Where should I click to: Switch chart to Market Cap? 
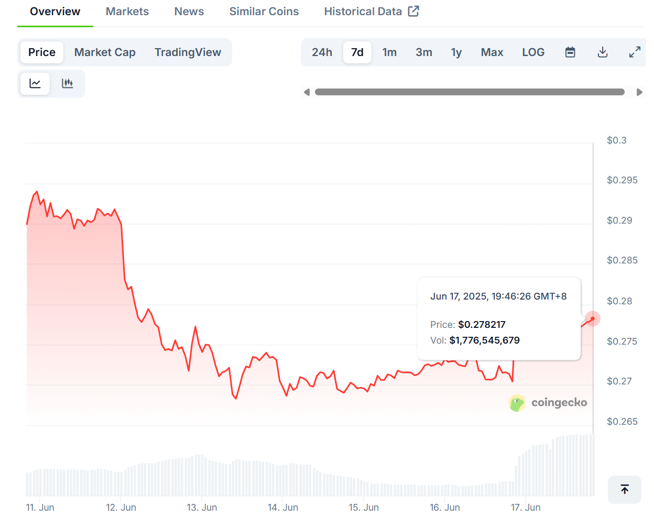[x=105, y=52]
